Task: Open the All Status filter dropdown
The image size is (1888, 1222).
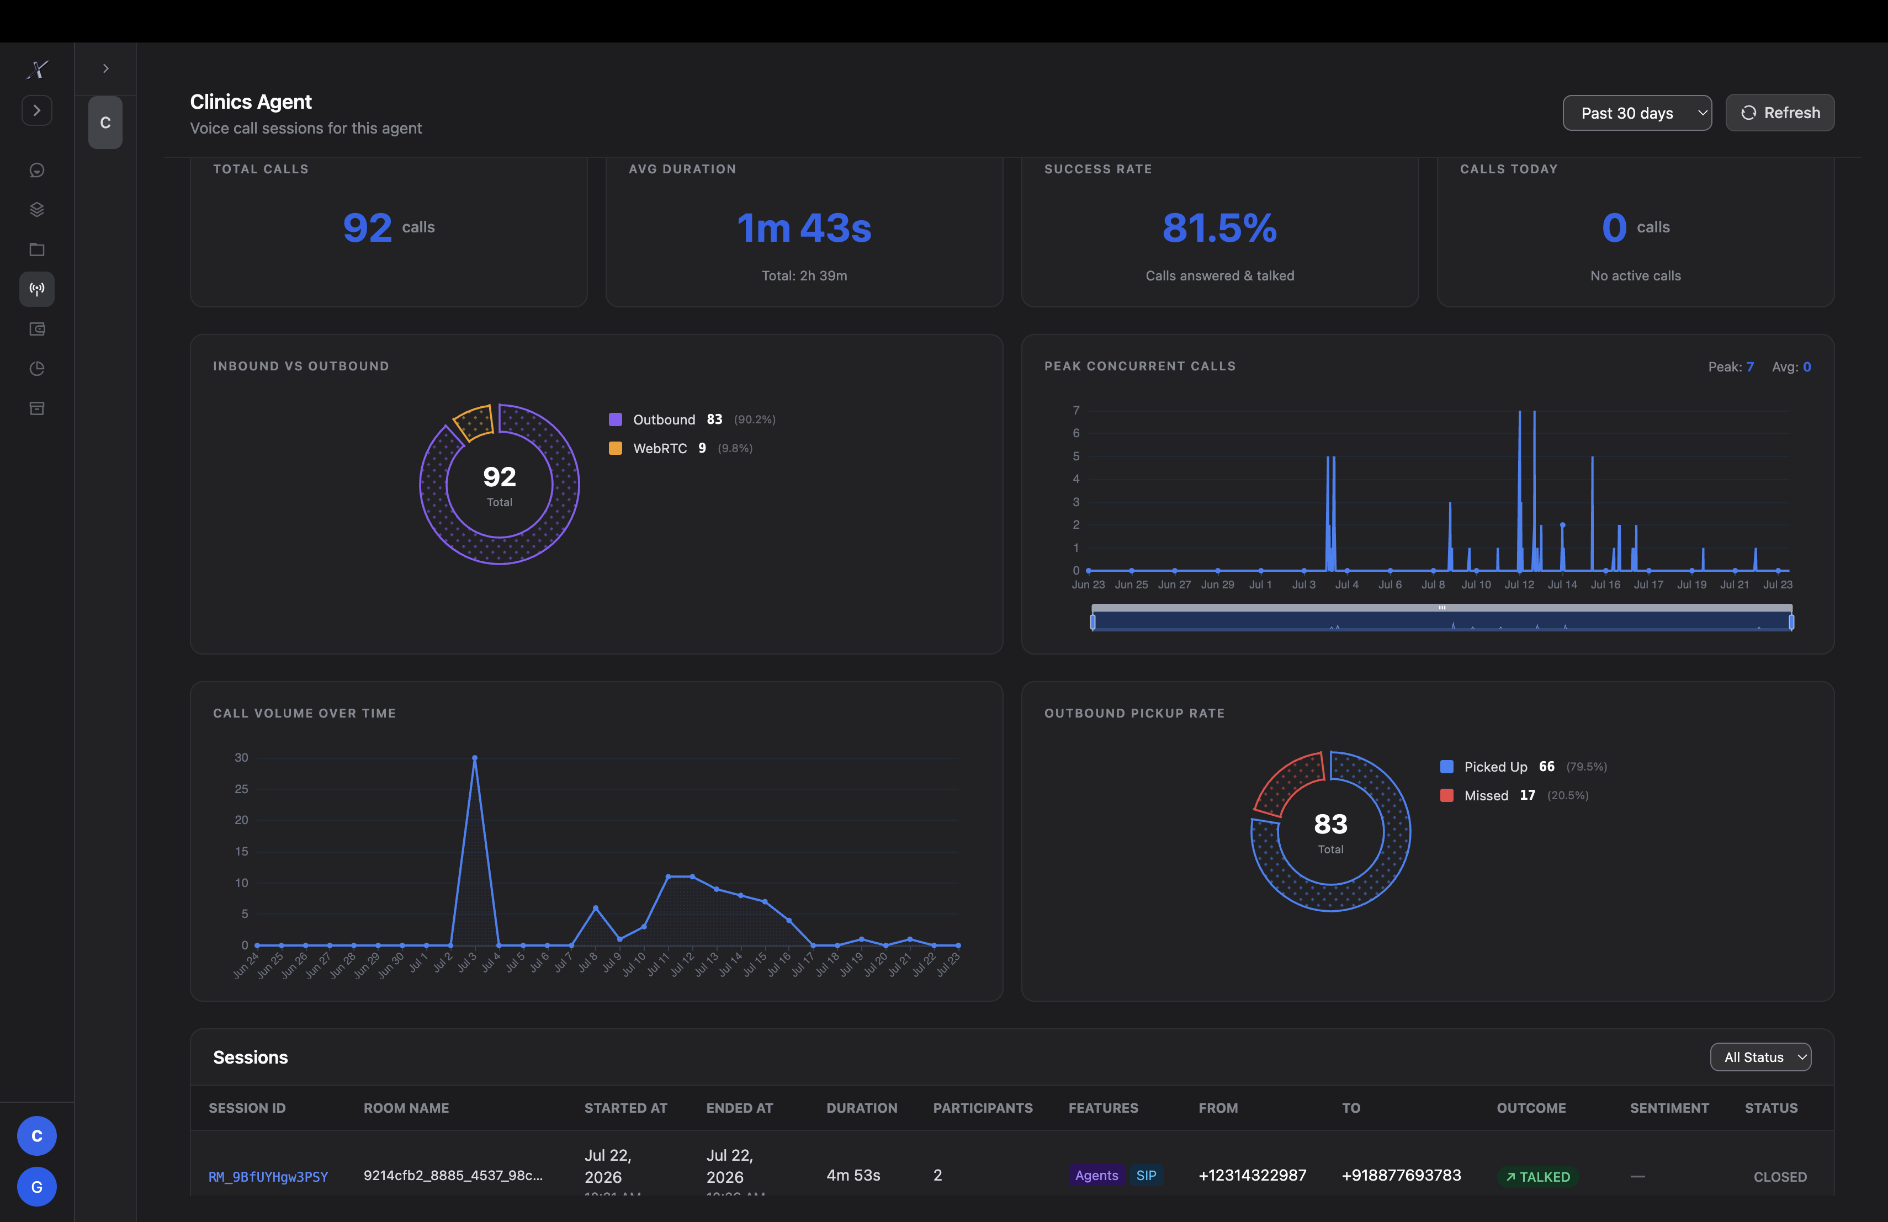Action: click(x=1760, y=1057)
